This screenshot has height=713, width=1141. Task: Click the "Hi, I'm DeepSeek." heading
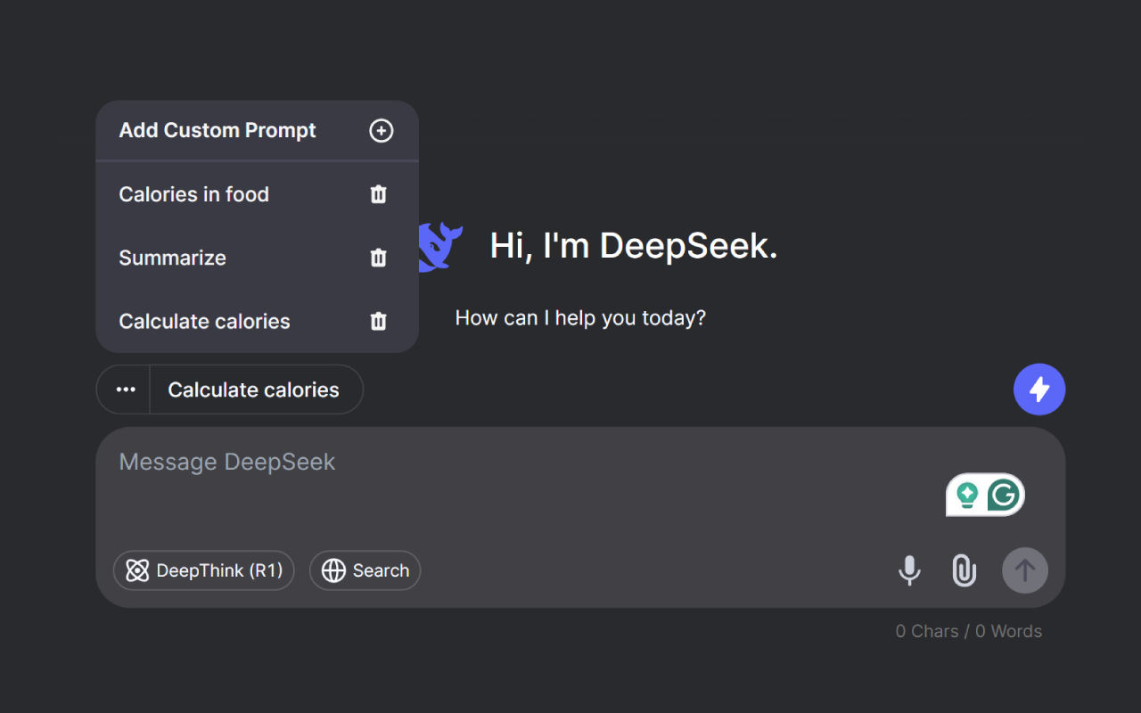coord(634,246)
